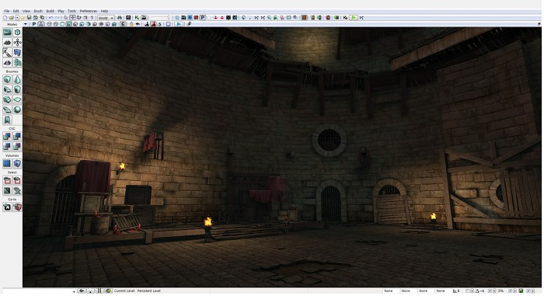The image size is (544, 296).
Task: Create a Cylinder builder brush
Action: coord(17,89)
